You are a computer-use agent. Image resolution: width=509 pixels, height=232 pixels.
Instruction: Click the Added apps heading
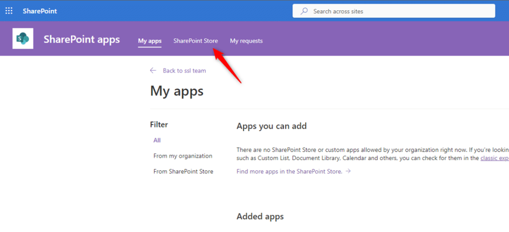click(x=260, y=217)
